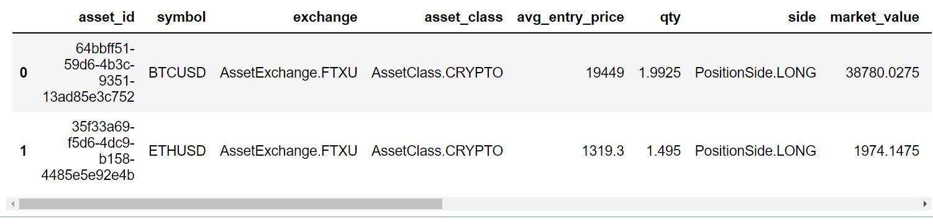Screen dimensions: 933x224
Task: Click the BTCUSD symbol cell
Action: [177, 73]
